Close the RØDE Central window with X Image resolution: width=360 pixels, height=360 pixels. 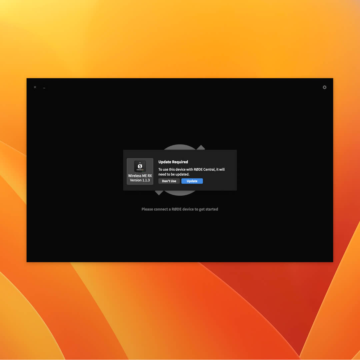[35, 87]
